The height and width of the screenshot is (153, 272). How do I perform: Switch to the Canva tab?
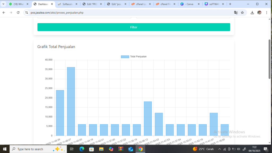click(189, 4)
